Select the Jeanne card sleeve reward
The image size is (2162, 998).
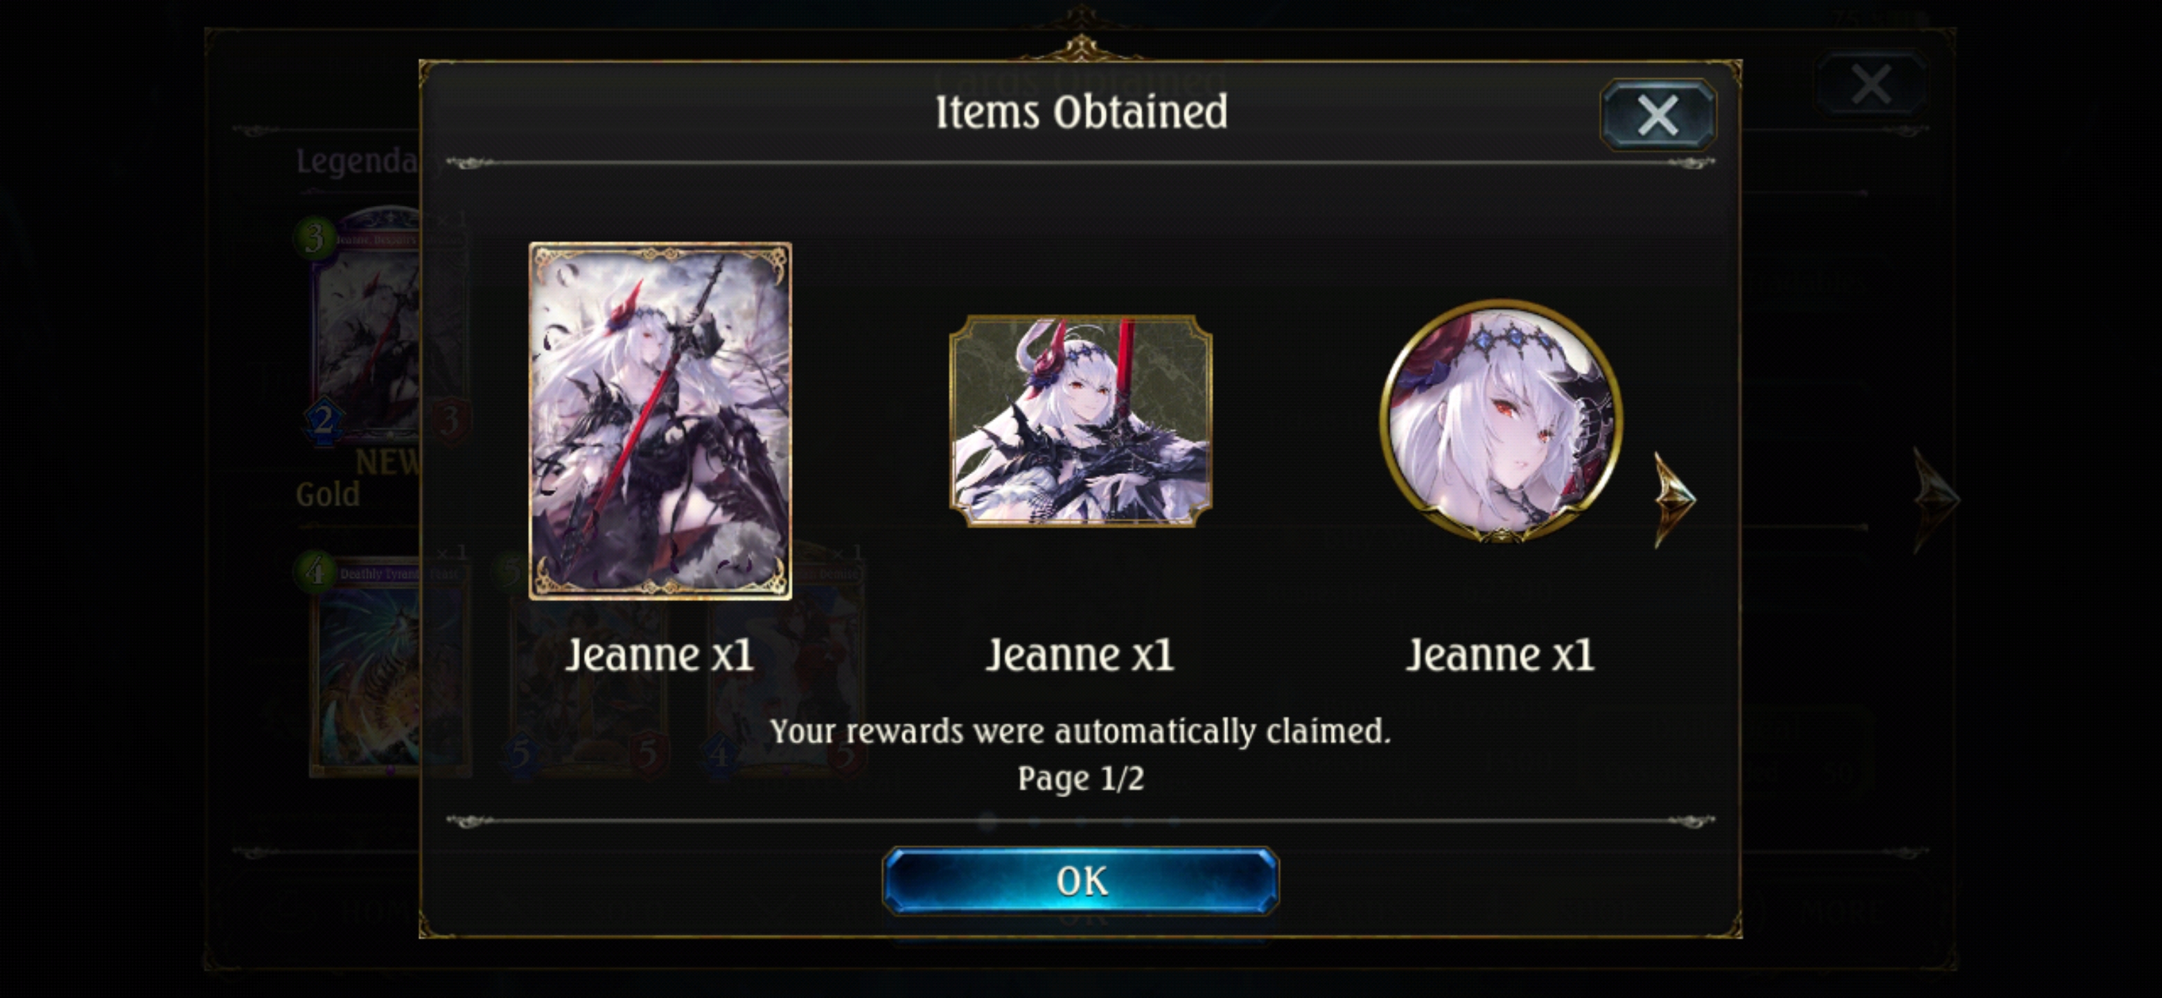pyautogui.click(x=660, y=421)
